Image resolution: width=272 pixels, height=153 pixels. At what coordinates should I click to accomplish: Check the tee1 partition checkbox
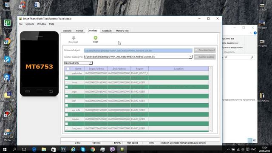pyautogui.click(x=67, y=101)
